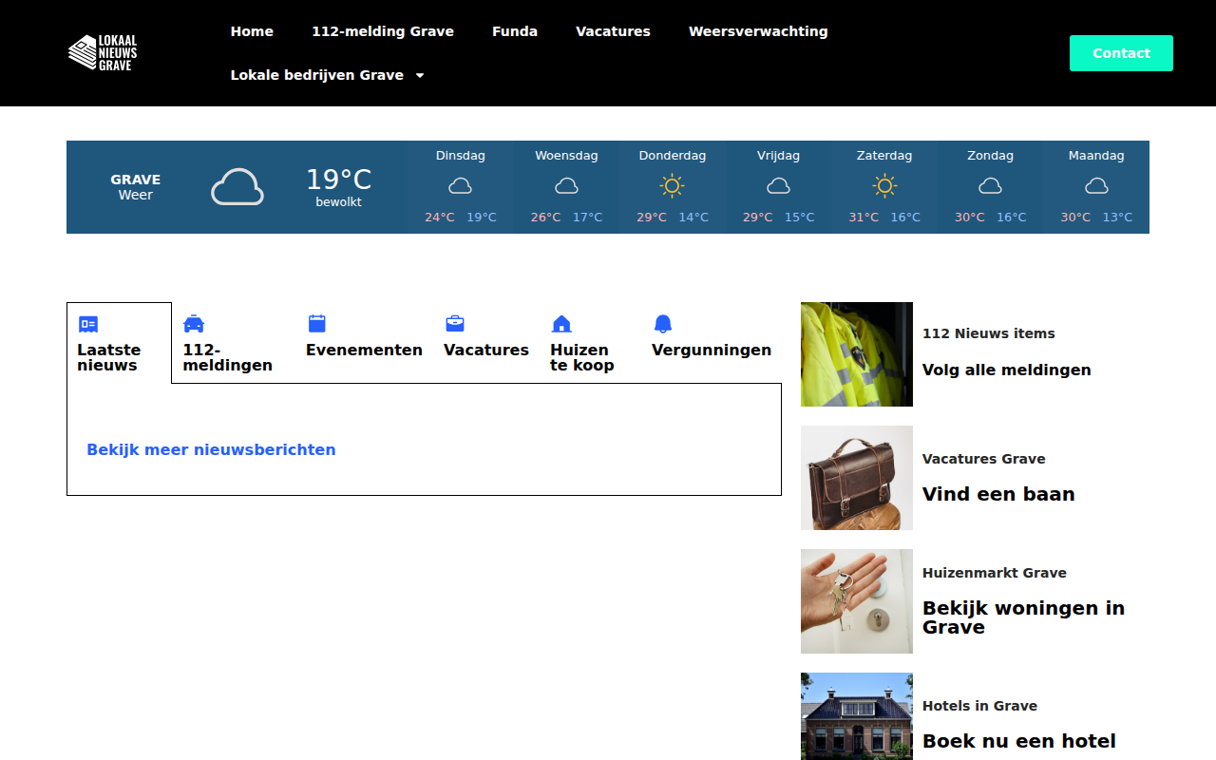Click the Dinsdag day label
Image resolution: width=1216 pixels, height=760 pixels.
pyautogui.click(x=461, y=156)
